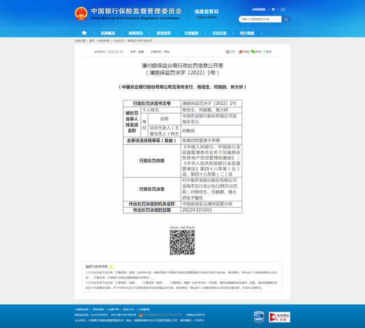This screenshot has width=365, height=328.
Task: Open 联系方式 footer link
Action: [129, 309]
